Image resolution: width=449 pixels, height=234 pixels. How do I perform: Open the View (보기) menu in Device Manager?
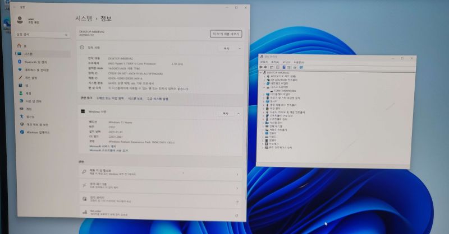286,62
